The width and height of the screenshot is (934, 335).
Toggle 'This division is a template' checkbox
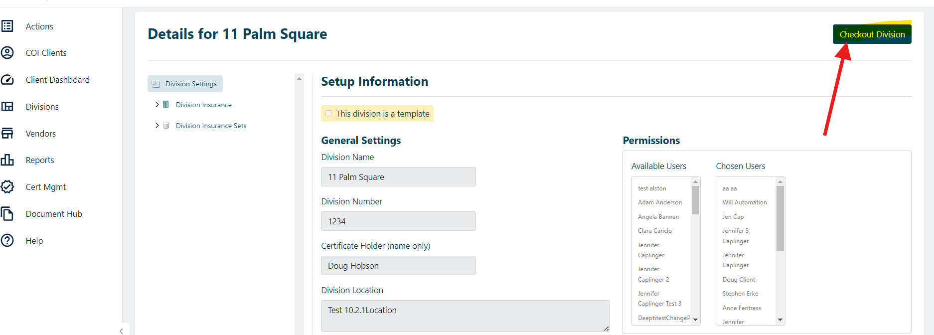click(329, 114)
